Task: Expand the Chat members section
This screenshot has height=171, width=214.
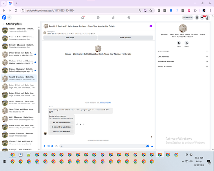Action: [x=183, y=57]
